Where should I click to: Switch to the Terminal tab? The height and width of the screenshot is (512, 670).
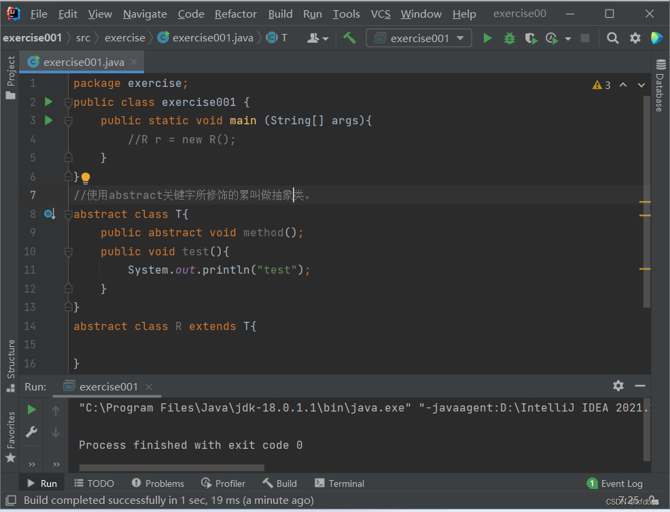click(x=339, y=483)
